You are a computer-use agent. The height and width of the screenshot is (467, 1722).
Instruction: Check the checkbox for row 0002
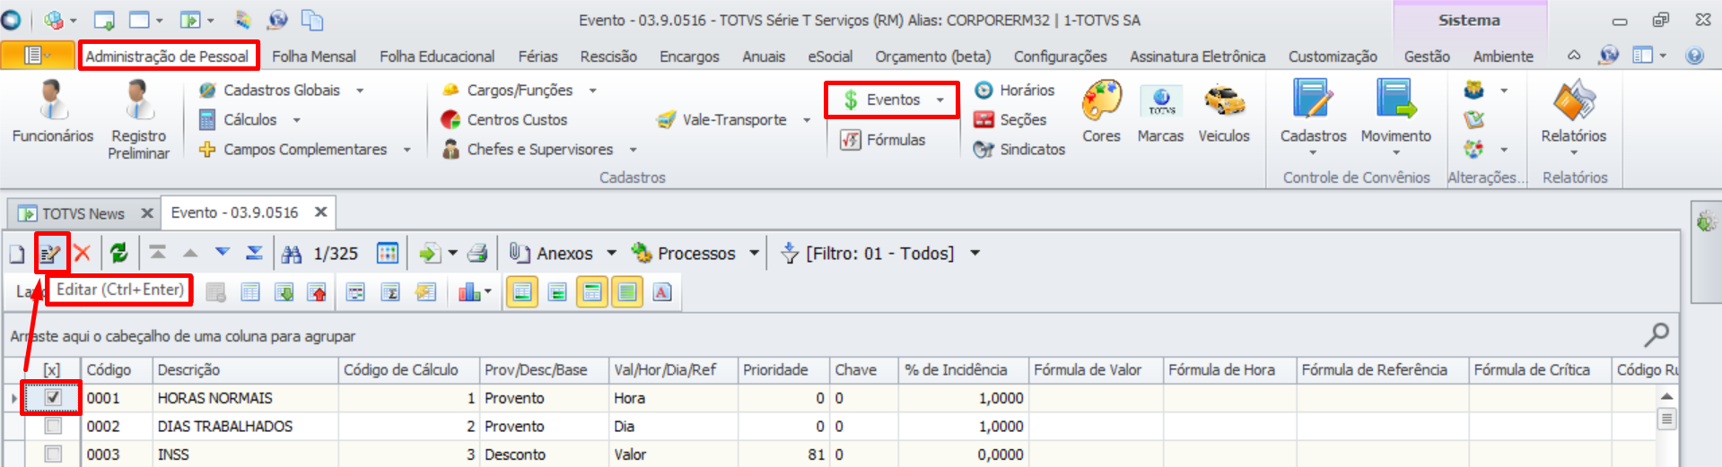tap(53, 426)
